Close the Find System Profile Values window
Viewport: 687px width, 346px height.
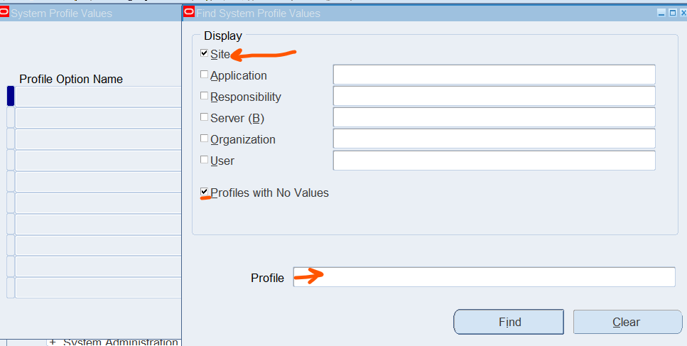pos(683,13)
